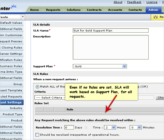
Task: Focus the SLA Name input field
Action: 111,30
